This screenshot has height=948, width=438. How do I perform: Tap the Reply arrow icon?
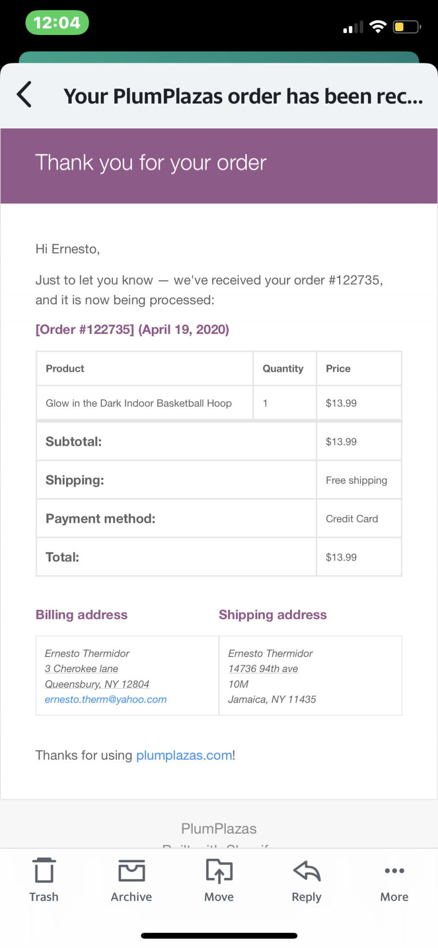point(307,871)
